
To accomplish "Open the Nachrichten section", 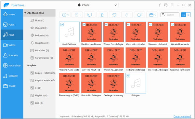I will click(x=12, y=65).
